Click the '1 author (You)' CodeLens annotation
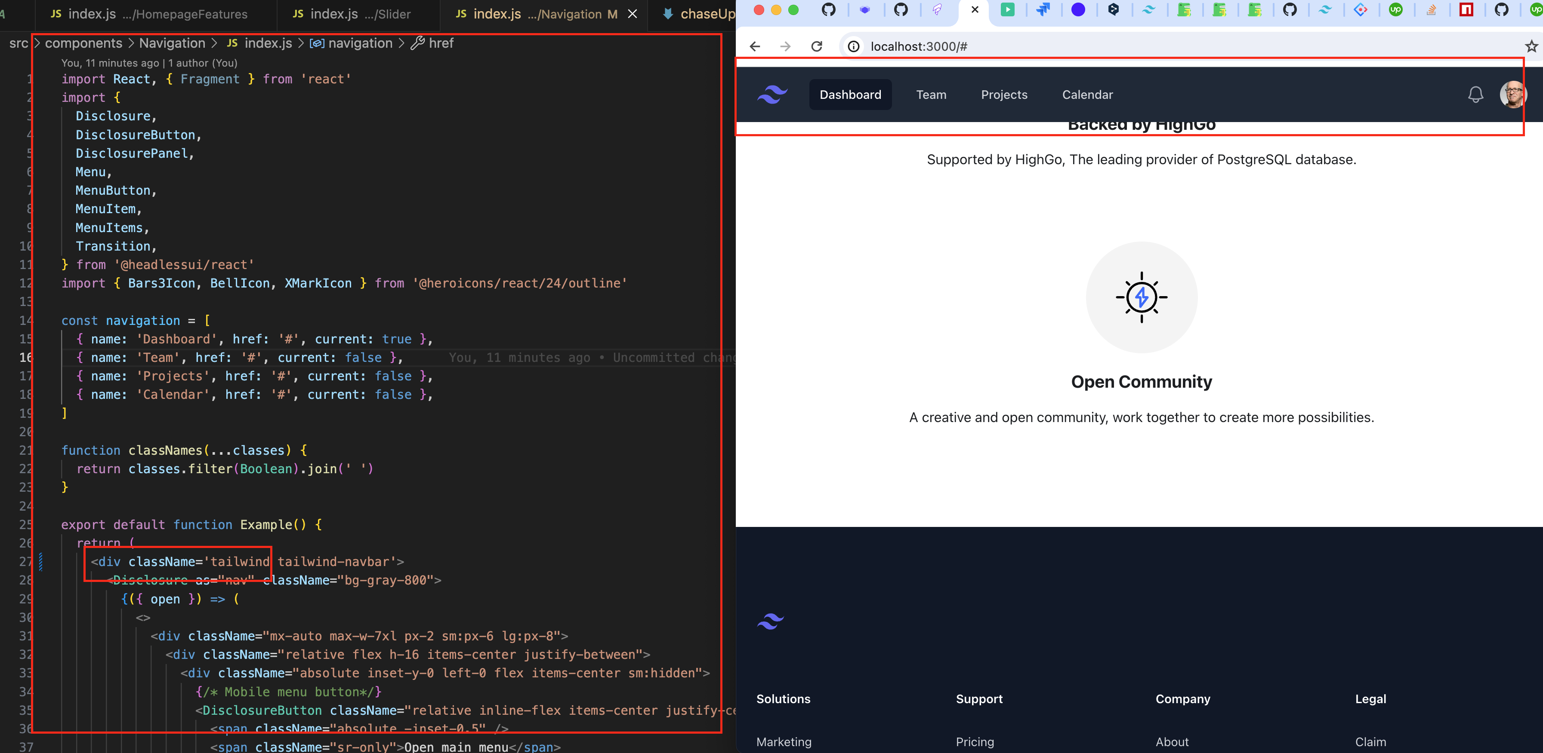Screen dimensions: 1543x753 pyautogui.click(x=203, y=63)
